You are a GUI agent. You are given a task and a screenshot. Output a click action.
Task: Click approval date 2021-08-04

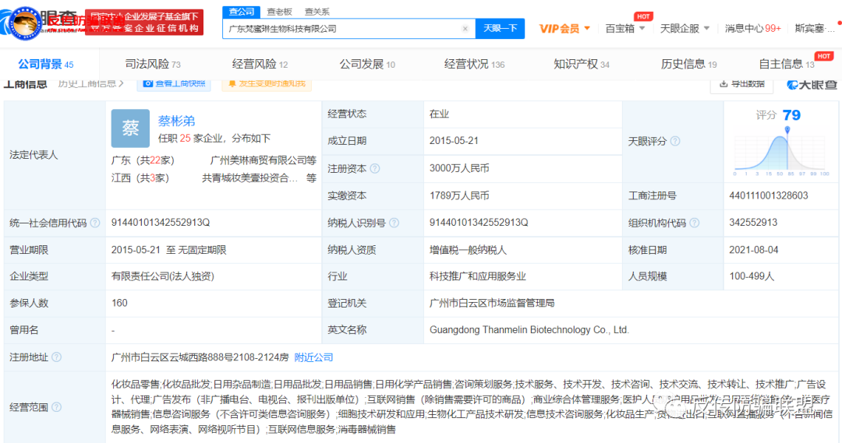click(x=753, y=250)
